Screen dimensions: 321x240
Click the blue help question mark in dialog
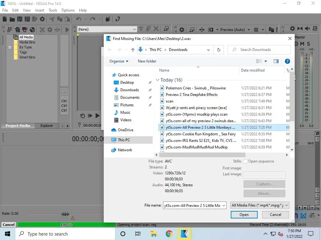(287, 61)
